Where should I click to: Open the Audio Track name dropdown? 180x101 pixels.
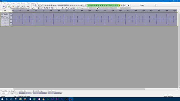tap(6, 13)
